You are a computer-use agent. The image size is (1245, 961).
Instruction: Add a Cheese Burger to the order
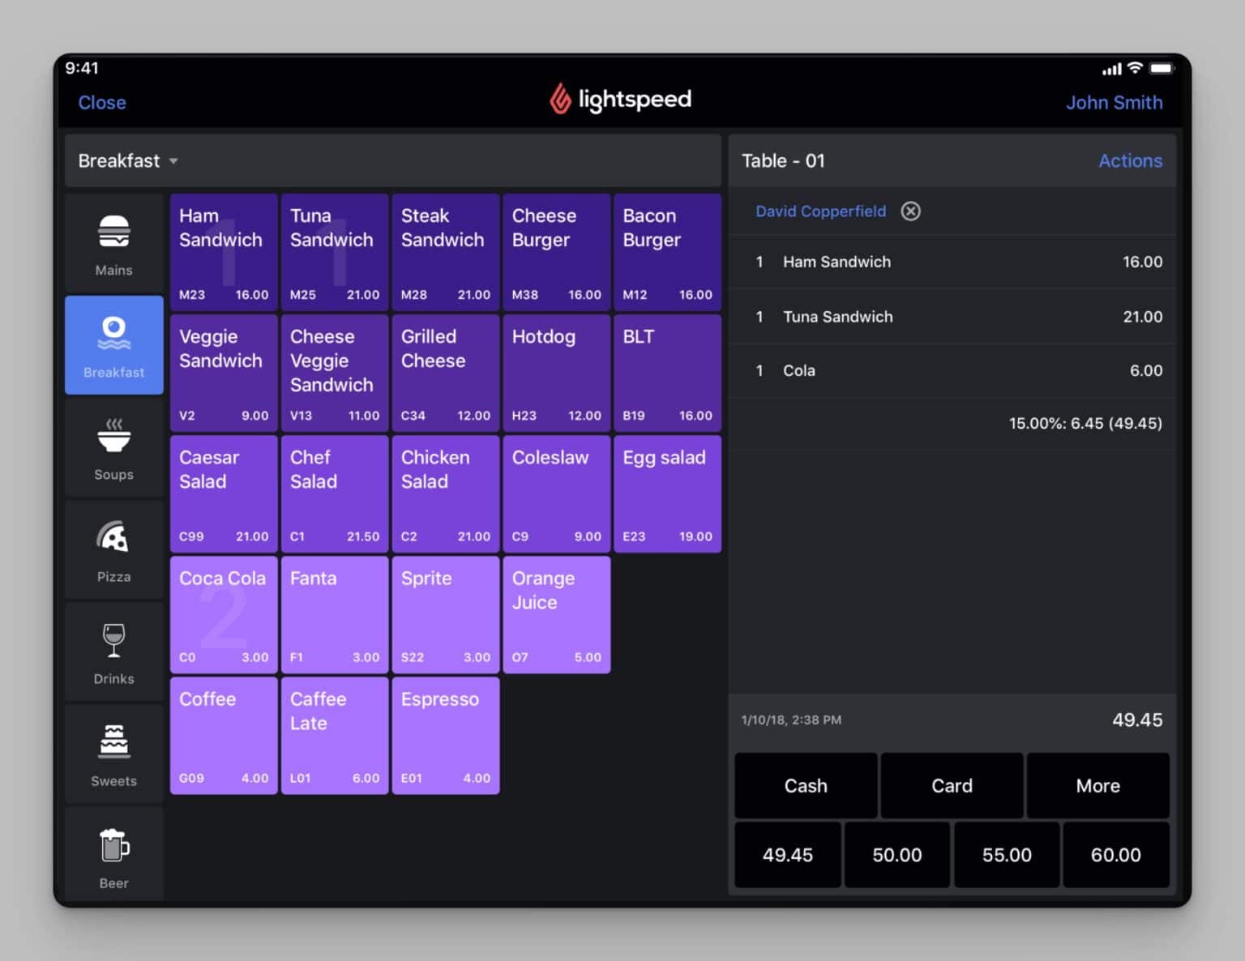(x=556, y=251)
